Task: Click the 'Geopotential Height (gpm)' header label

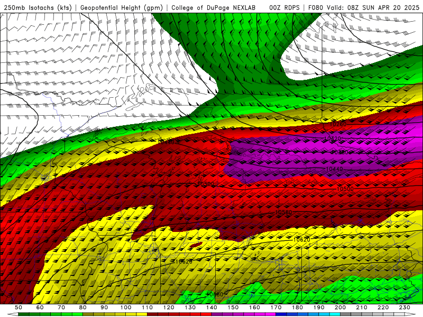Action: tap(122, 7)
